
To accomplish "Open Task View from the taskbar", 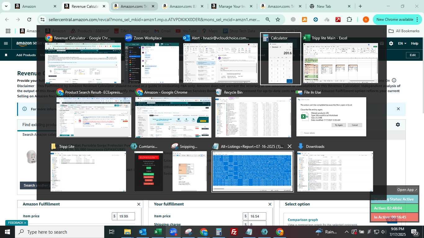I will pos(112,232).
